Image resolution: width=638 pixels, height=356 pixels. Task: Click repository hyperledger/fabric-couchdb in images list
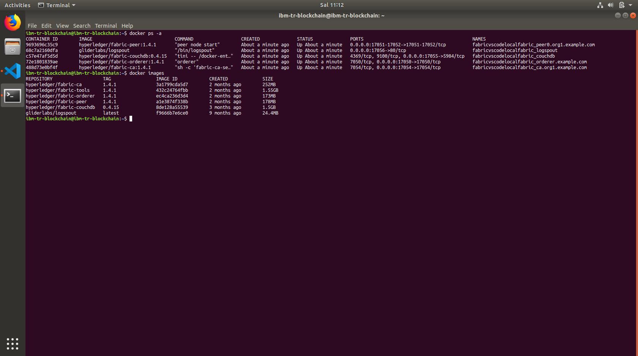(x=60, y=107)
